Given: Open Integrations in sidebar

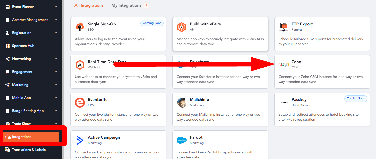Looking at the screenshot, I should pos(31,137).
